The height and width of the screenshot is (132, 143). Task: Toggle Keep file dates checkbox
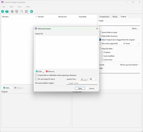click(100, 49)
